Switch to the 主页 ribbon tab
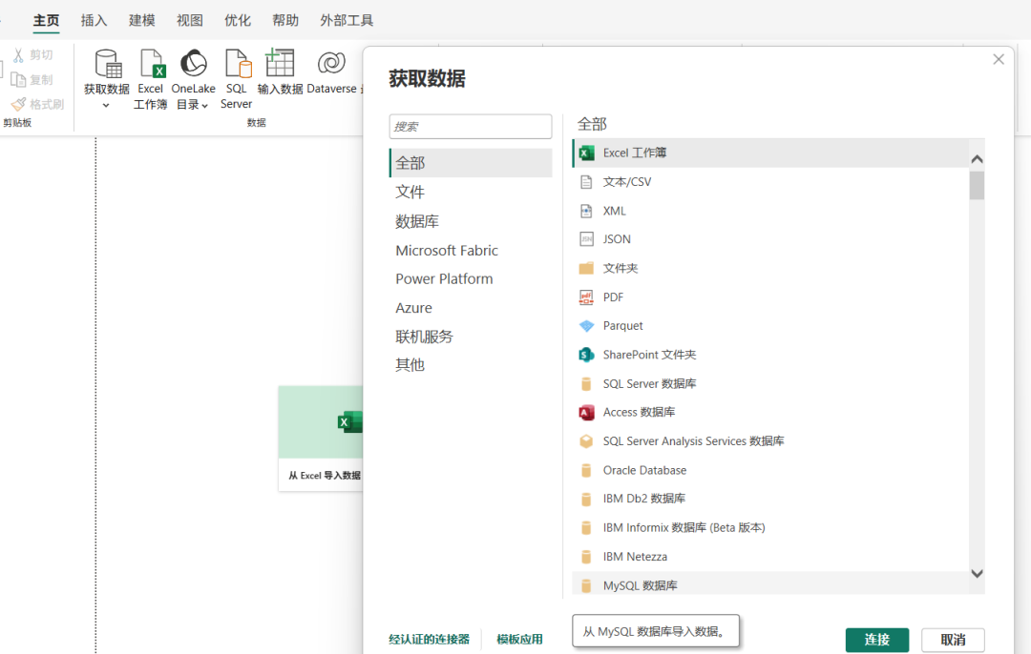The width and height of the screenshot is (1031, 654). click(46, 20)
